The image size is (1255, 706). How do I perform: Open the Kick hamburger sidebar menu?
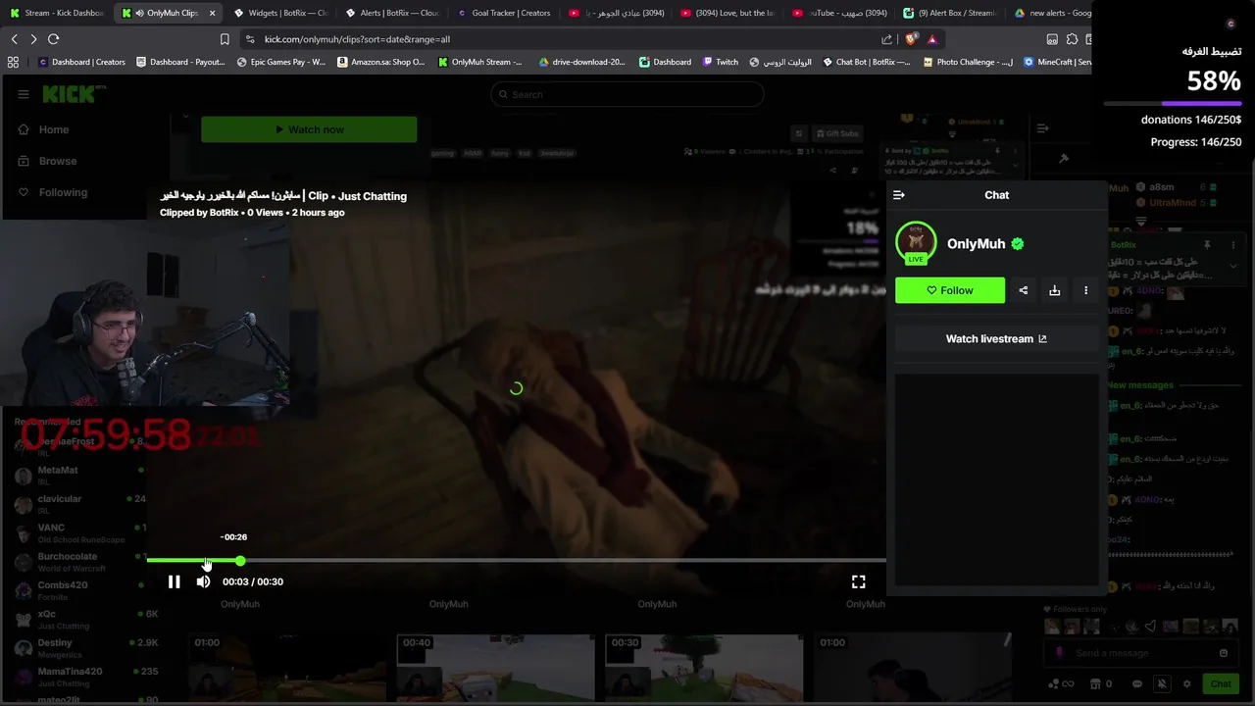click(23, 94)
